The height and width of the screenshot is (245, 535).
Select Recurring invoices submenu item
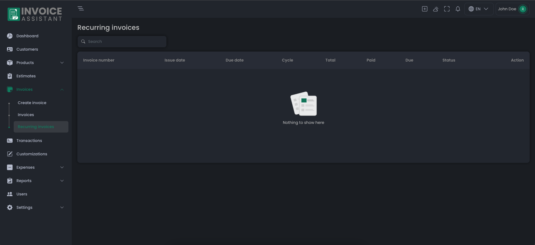(41, 127)
